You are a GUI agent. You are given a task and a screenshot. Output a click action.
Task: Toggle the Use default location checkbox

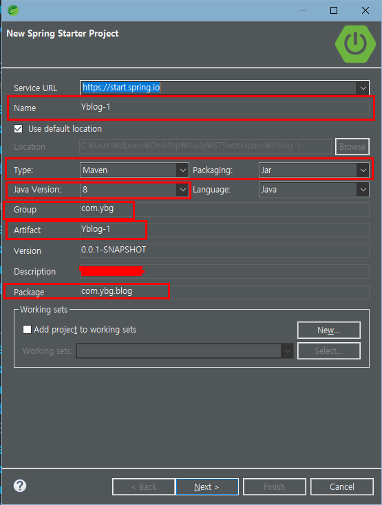(19, 129)
